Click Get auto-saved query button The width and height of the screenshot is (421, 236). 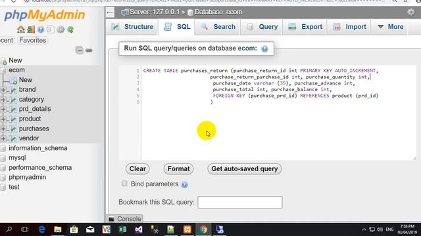[x=244, y=169]
